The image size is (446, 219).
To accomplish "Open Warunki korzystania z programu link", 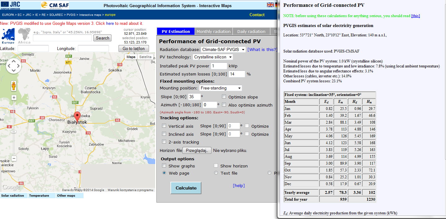I will pos(130,190).
